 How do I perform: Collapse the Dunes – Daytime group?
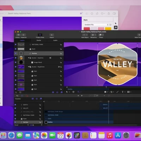click(29, 58)
